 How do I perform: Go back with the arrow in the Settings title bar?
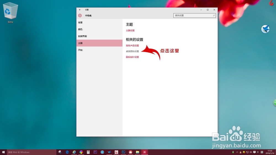[80, 10]
